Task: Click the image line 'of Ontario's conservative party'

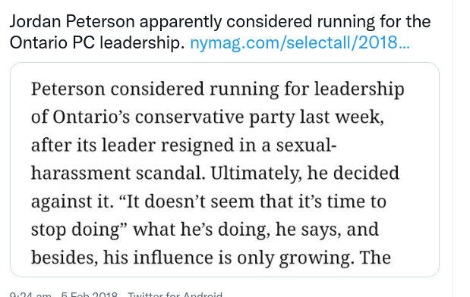Action: [x=207, y=117]
